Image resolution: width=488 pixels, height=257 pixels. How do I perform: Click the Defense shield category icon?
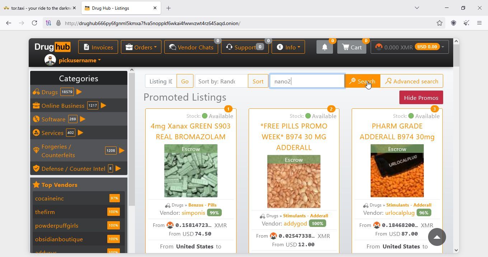(36, 168)
